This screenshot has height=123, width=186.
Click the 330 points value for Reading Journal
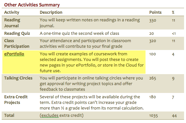click(153, 20)
